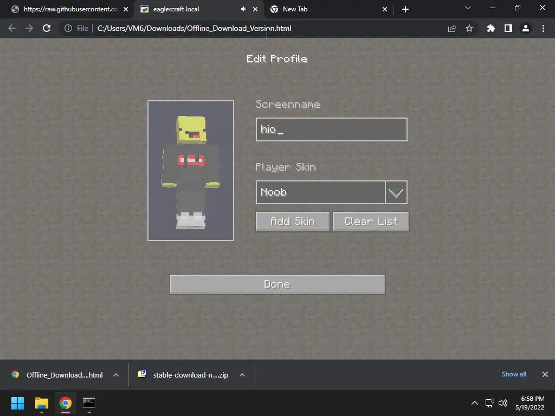
Task: Click Show all downloads link
Action: [x=514, y=374]
